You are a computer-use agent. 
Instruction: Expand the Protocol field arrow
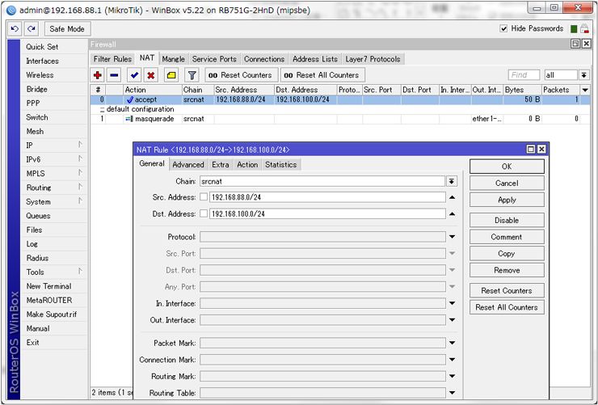pos(452,237)
